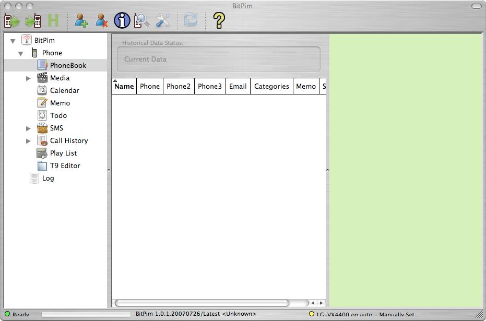The height and width of the screenshot is (321, 486).
Task: Open the blue phone info icon
Action: click(122, 20)
